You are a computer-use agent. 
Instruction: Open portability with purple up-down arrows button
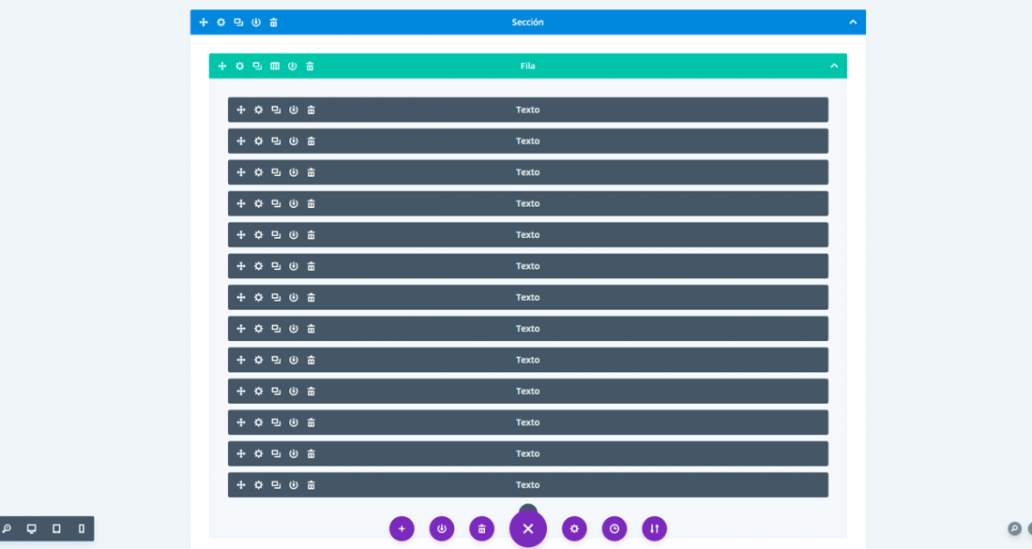point(655,528)
